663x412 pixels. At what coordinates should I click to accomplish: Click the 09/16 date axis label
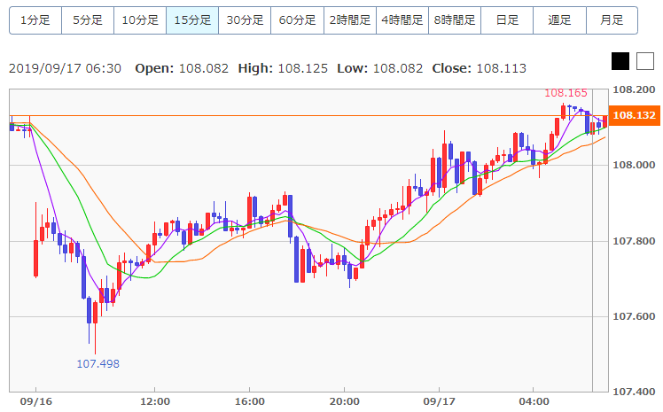tap(36, 401)
